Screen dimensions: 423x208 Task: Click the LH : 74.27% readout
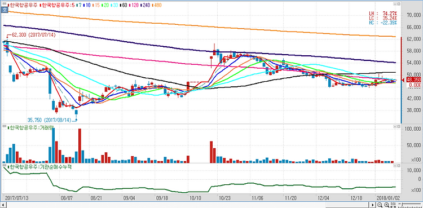383,13
